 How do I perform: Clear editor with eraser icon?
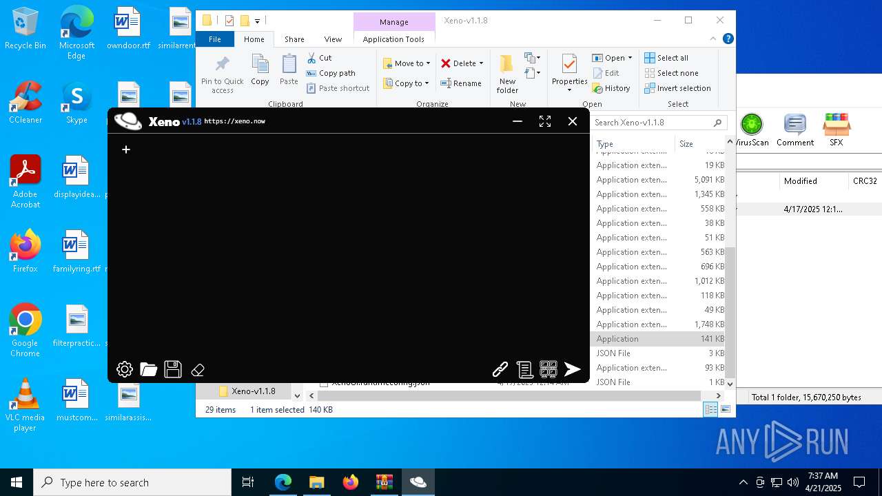(x=198, y=370)
